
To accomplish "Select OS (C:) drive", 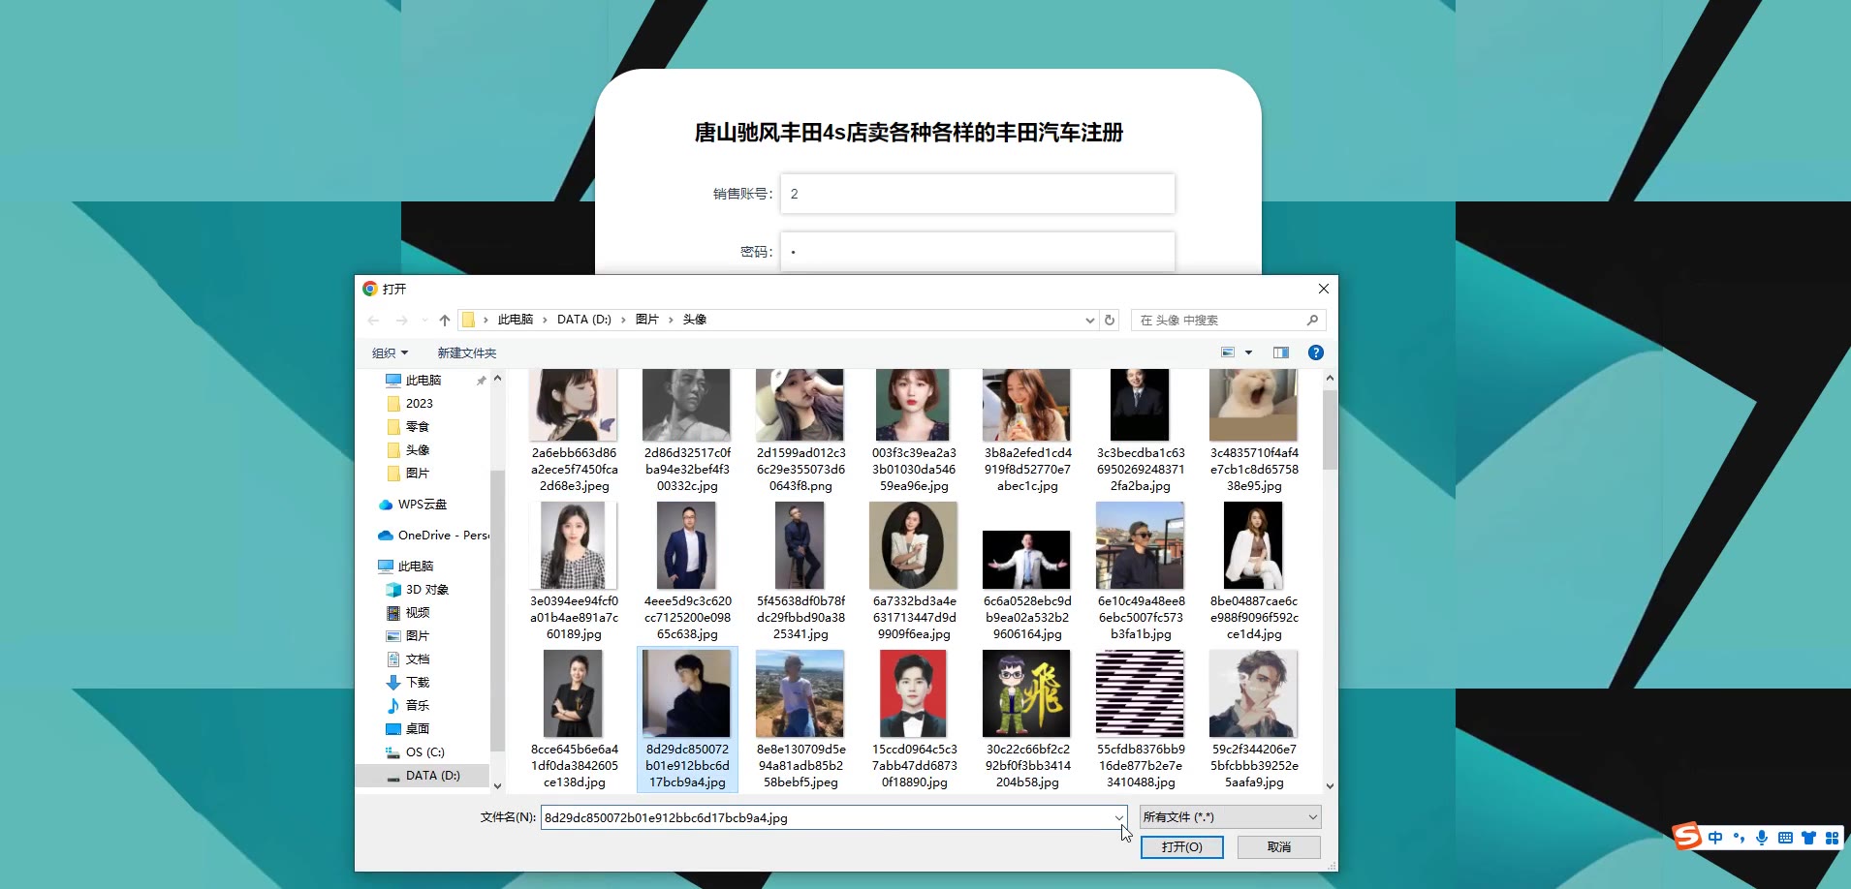I will (x=424, y=752).
